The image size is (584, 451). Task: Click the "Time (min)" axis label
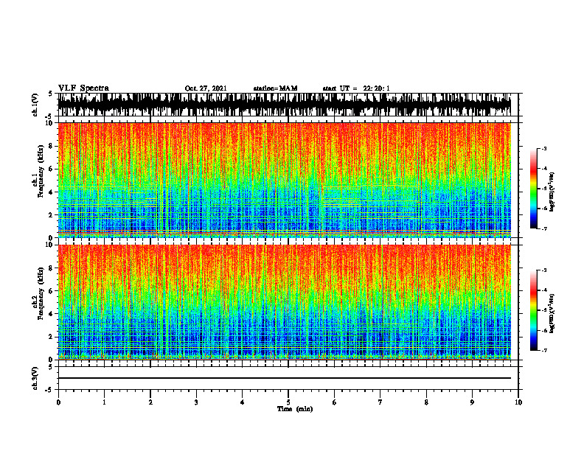[295, 409]
